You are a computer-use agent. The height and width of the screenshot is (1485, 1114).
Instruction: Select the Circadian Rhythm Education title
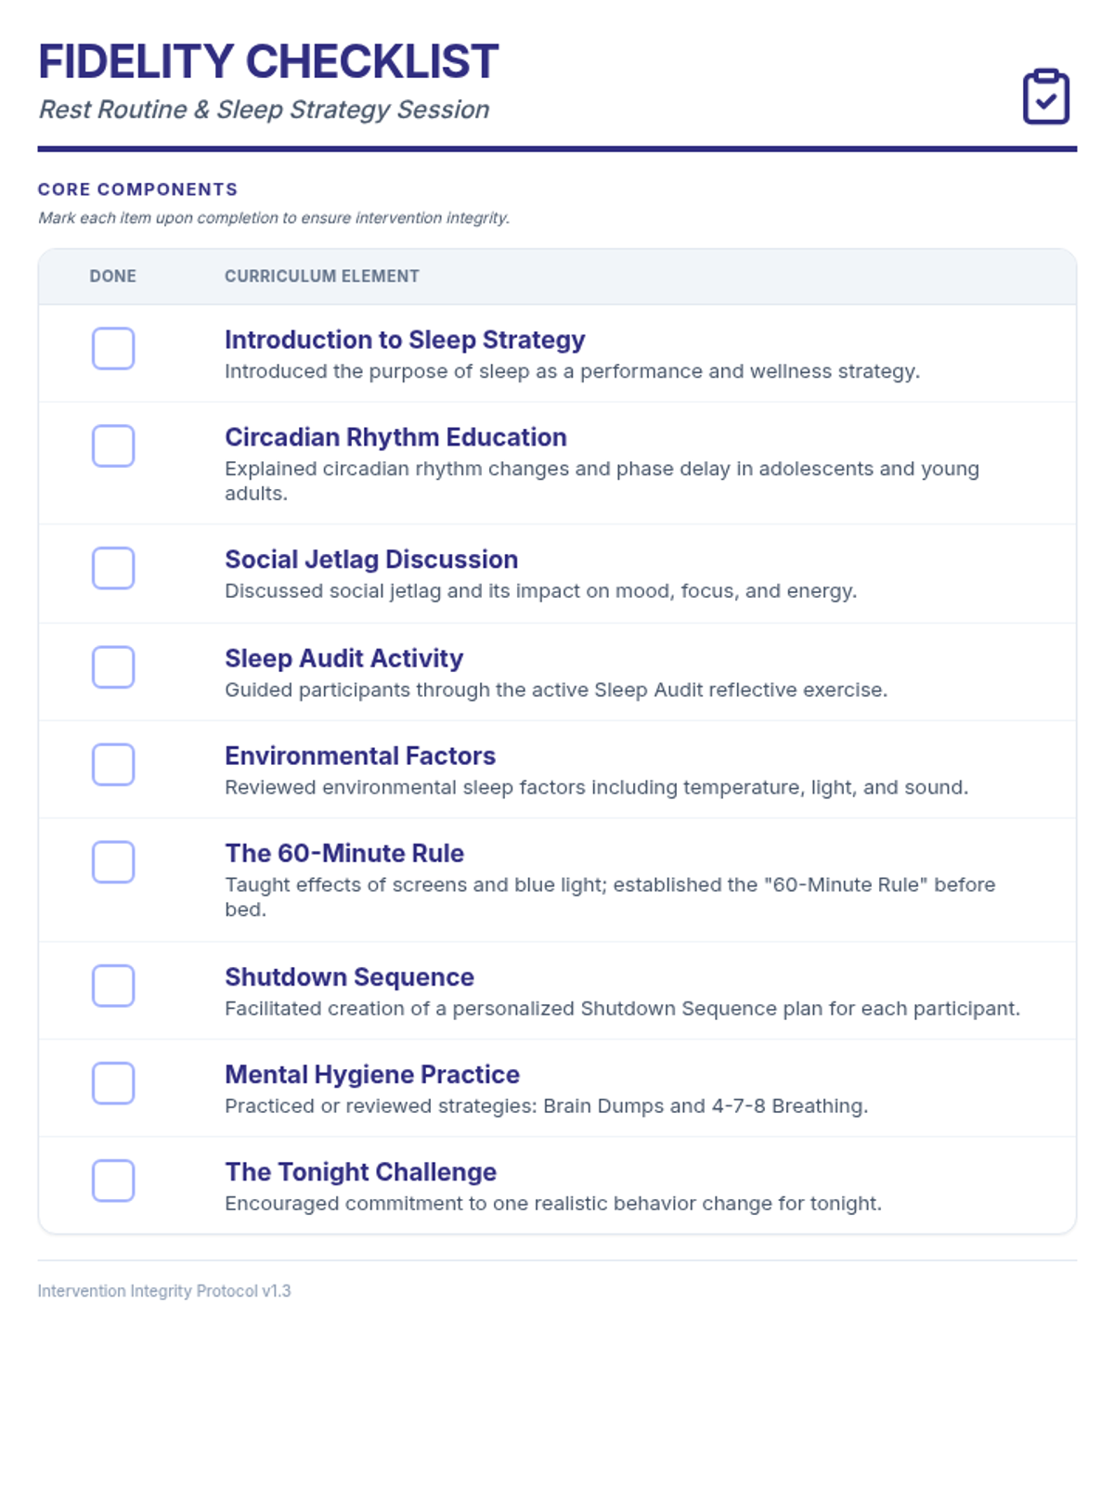point(395,437)
